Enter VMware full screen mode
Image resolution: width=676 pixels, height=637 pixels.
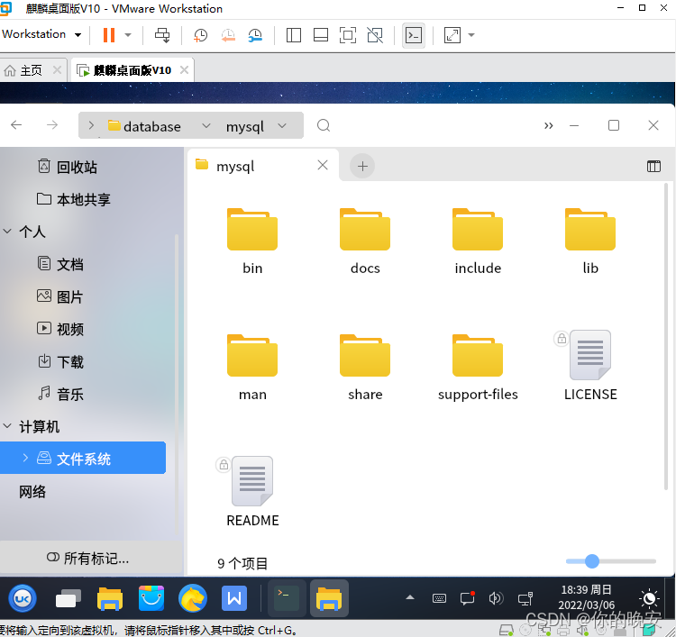tap(348, 35)
